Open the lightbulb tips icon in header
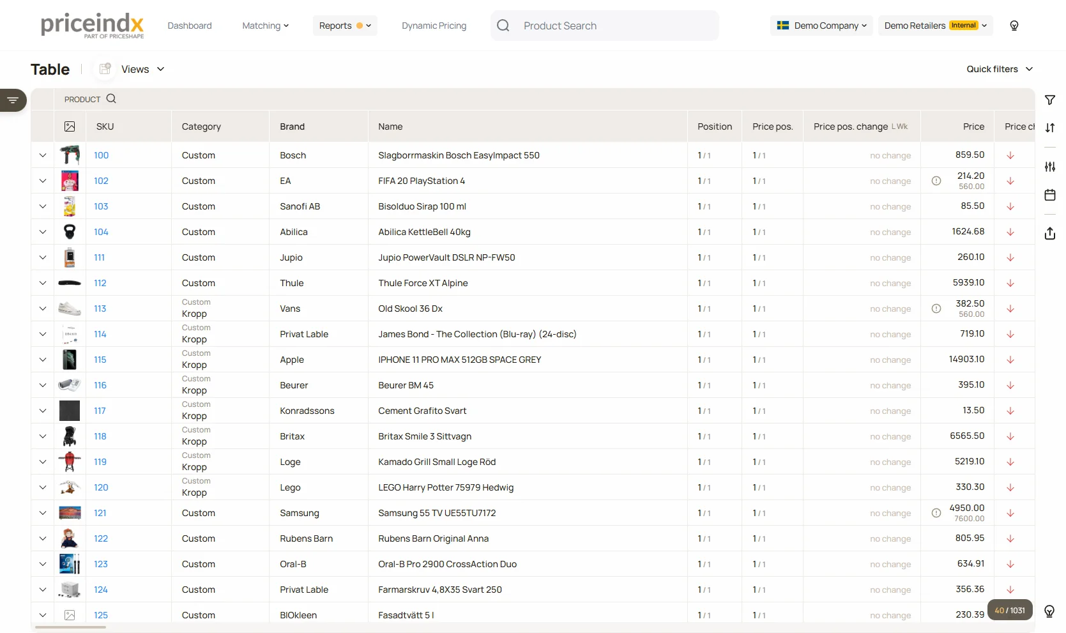Image resolution: width=1066 pixels, height=633 pixels. click(1014, 26)
